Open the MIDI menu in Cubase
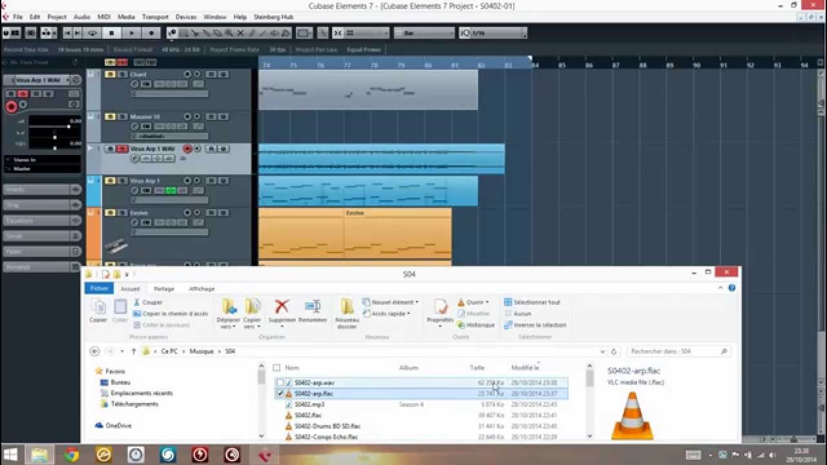 point(104,17)
